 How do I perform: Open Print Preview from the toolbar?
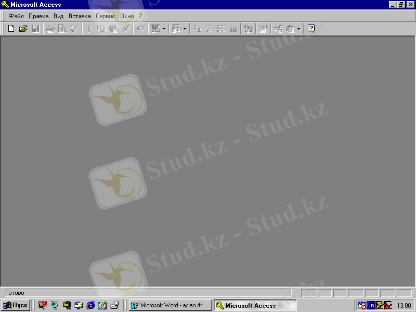click(x=62, y=29)
